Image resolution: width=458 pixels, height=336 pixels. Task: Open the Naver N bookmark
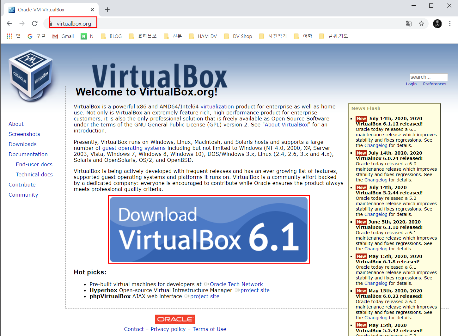point(87,36)
